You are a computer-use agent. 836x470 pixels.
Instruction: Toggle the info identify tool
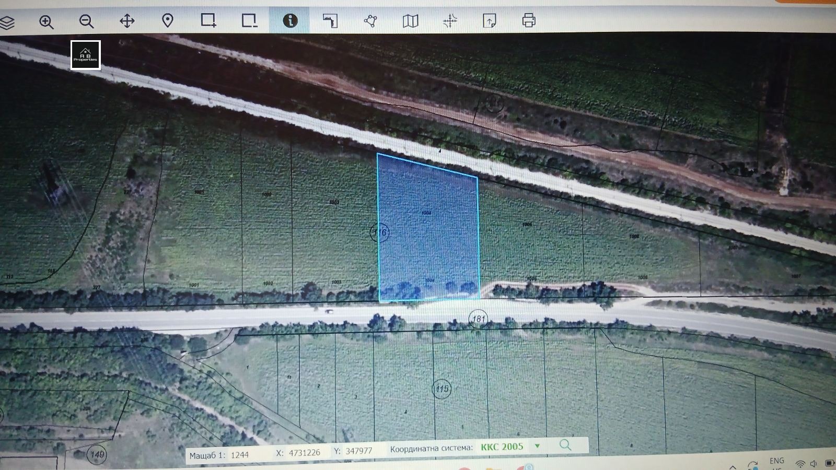pyautogui.click(x=290, y=20)
